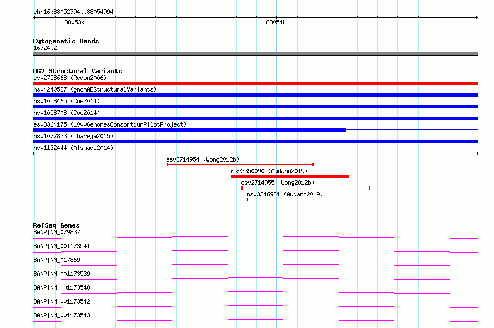Click the 88053k ruler position label

click(74, 22)
